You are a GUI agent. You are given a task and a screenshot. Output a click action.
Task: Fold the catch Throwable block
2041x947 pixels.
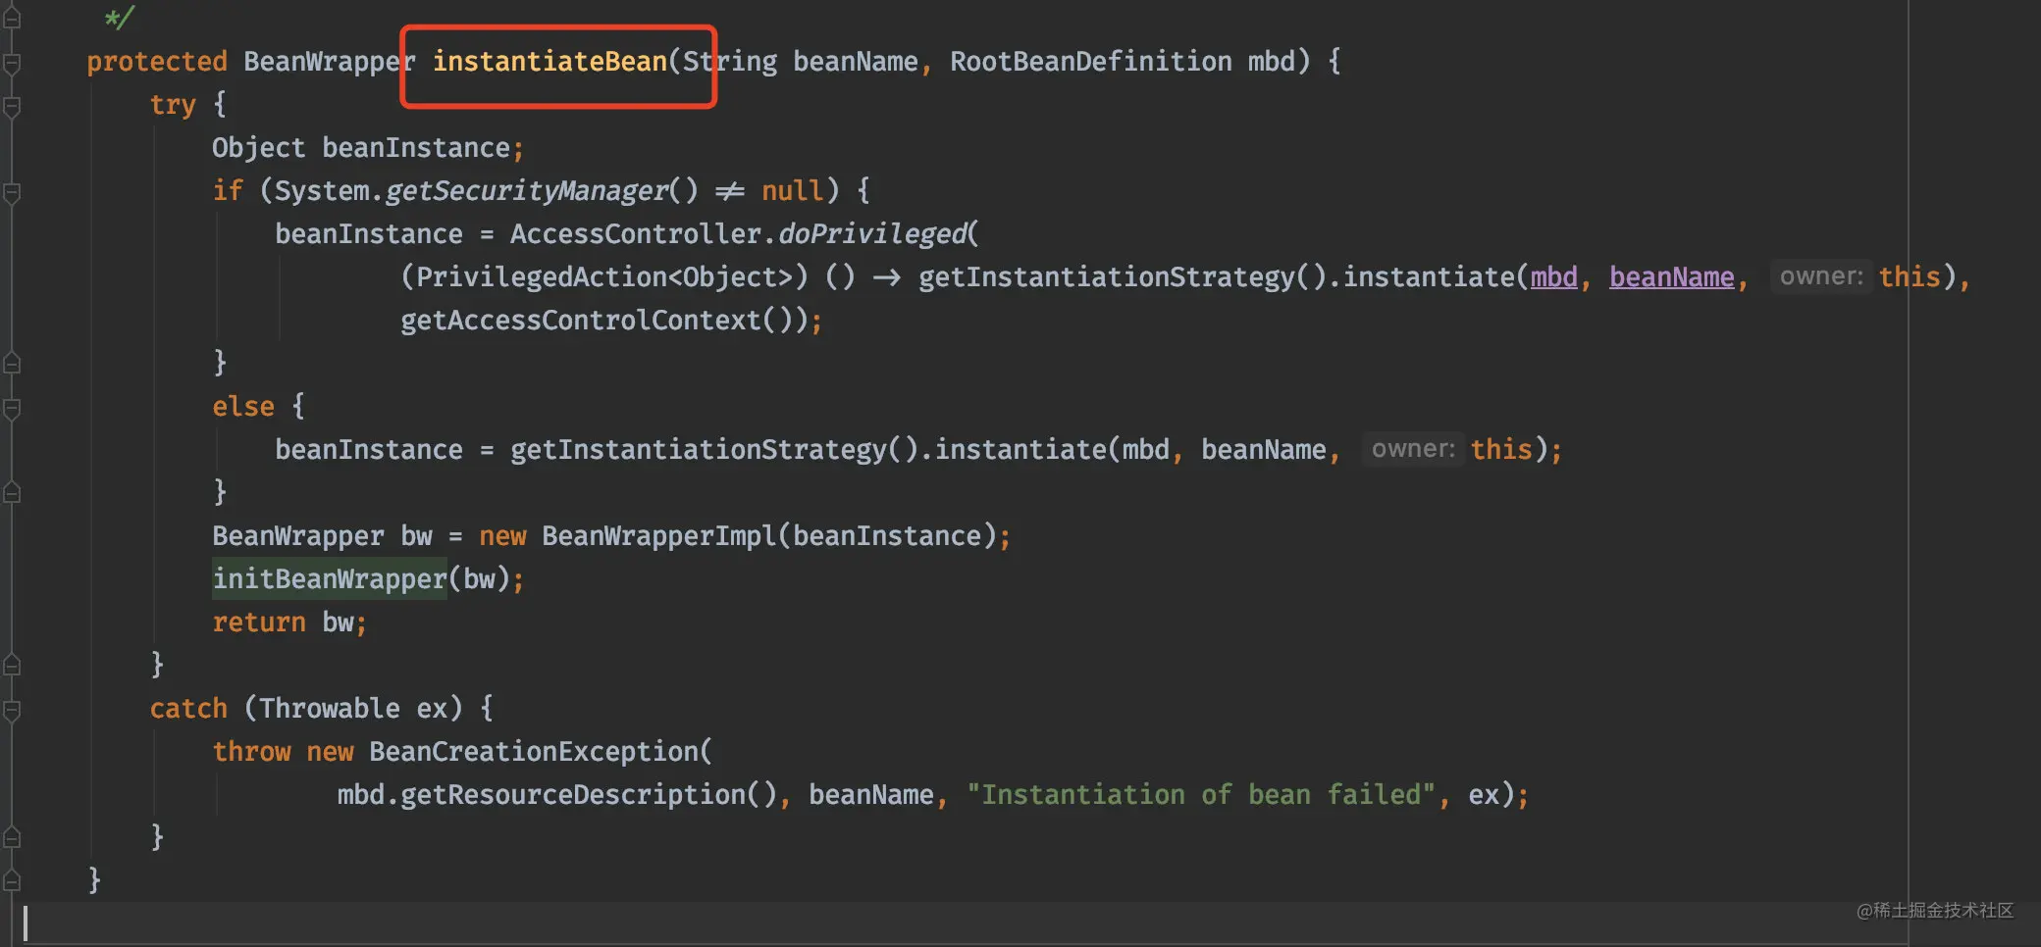point(12,710)
